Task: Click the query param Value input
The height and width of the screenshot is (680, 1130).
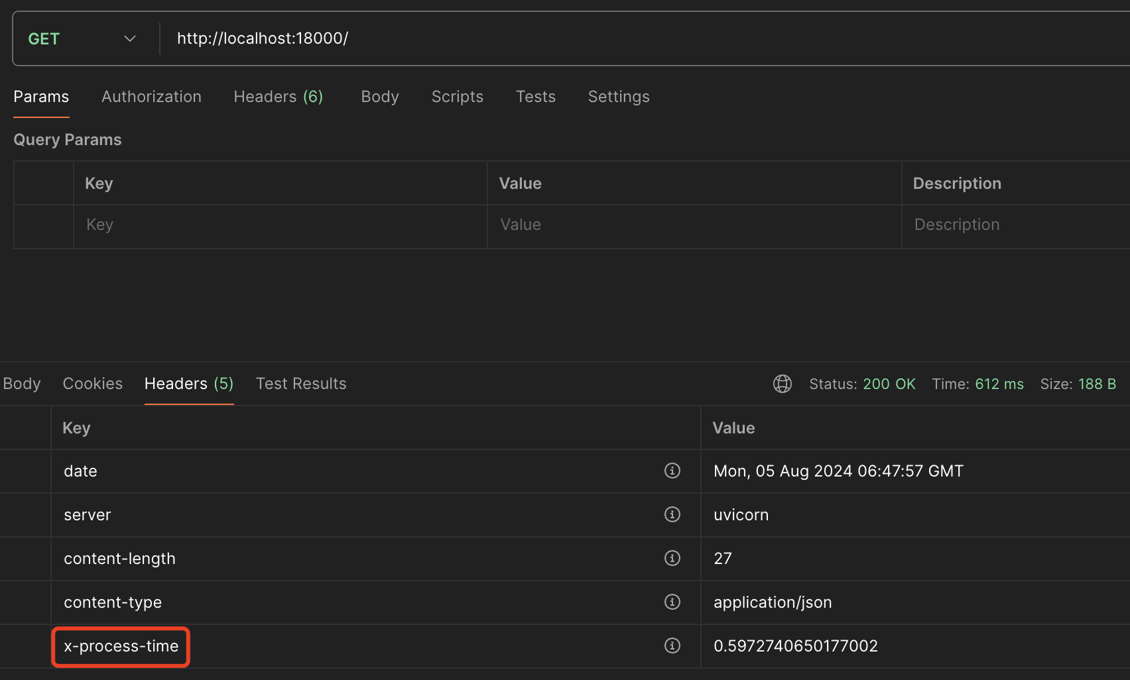Action: 694,225
